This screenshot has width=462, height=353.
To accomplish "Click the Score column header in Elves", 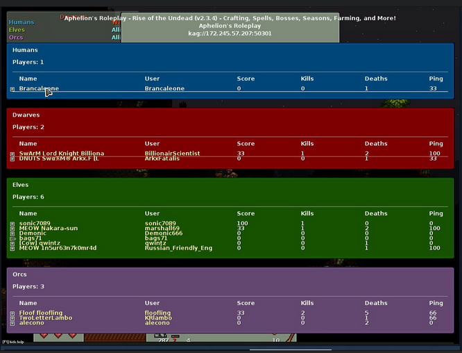I will pyautogui.click(x=246, y=213).
